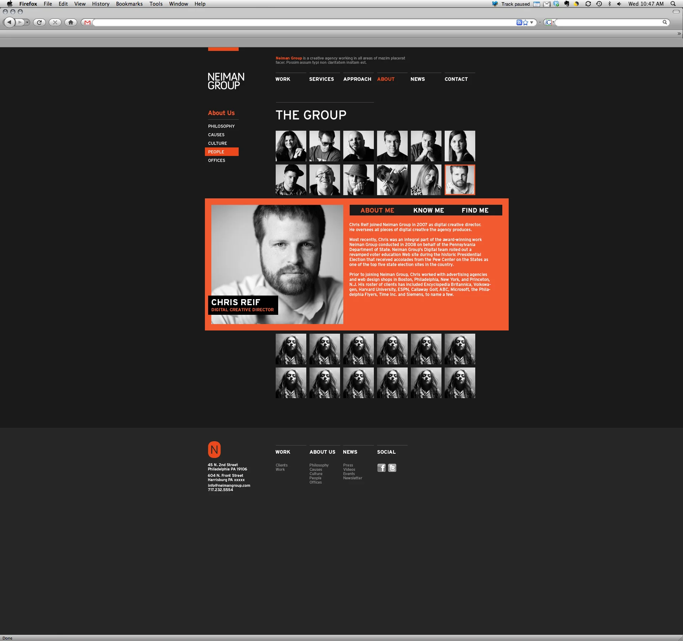Switch to the ABOUT ME tab

[x=377, y=210]
